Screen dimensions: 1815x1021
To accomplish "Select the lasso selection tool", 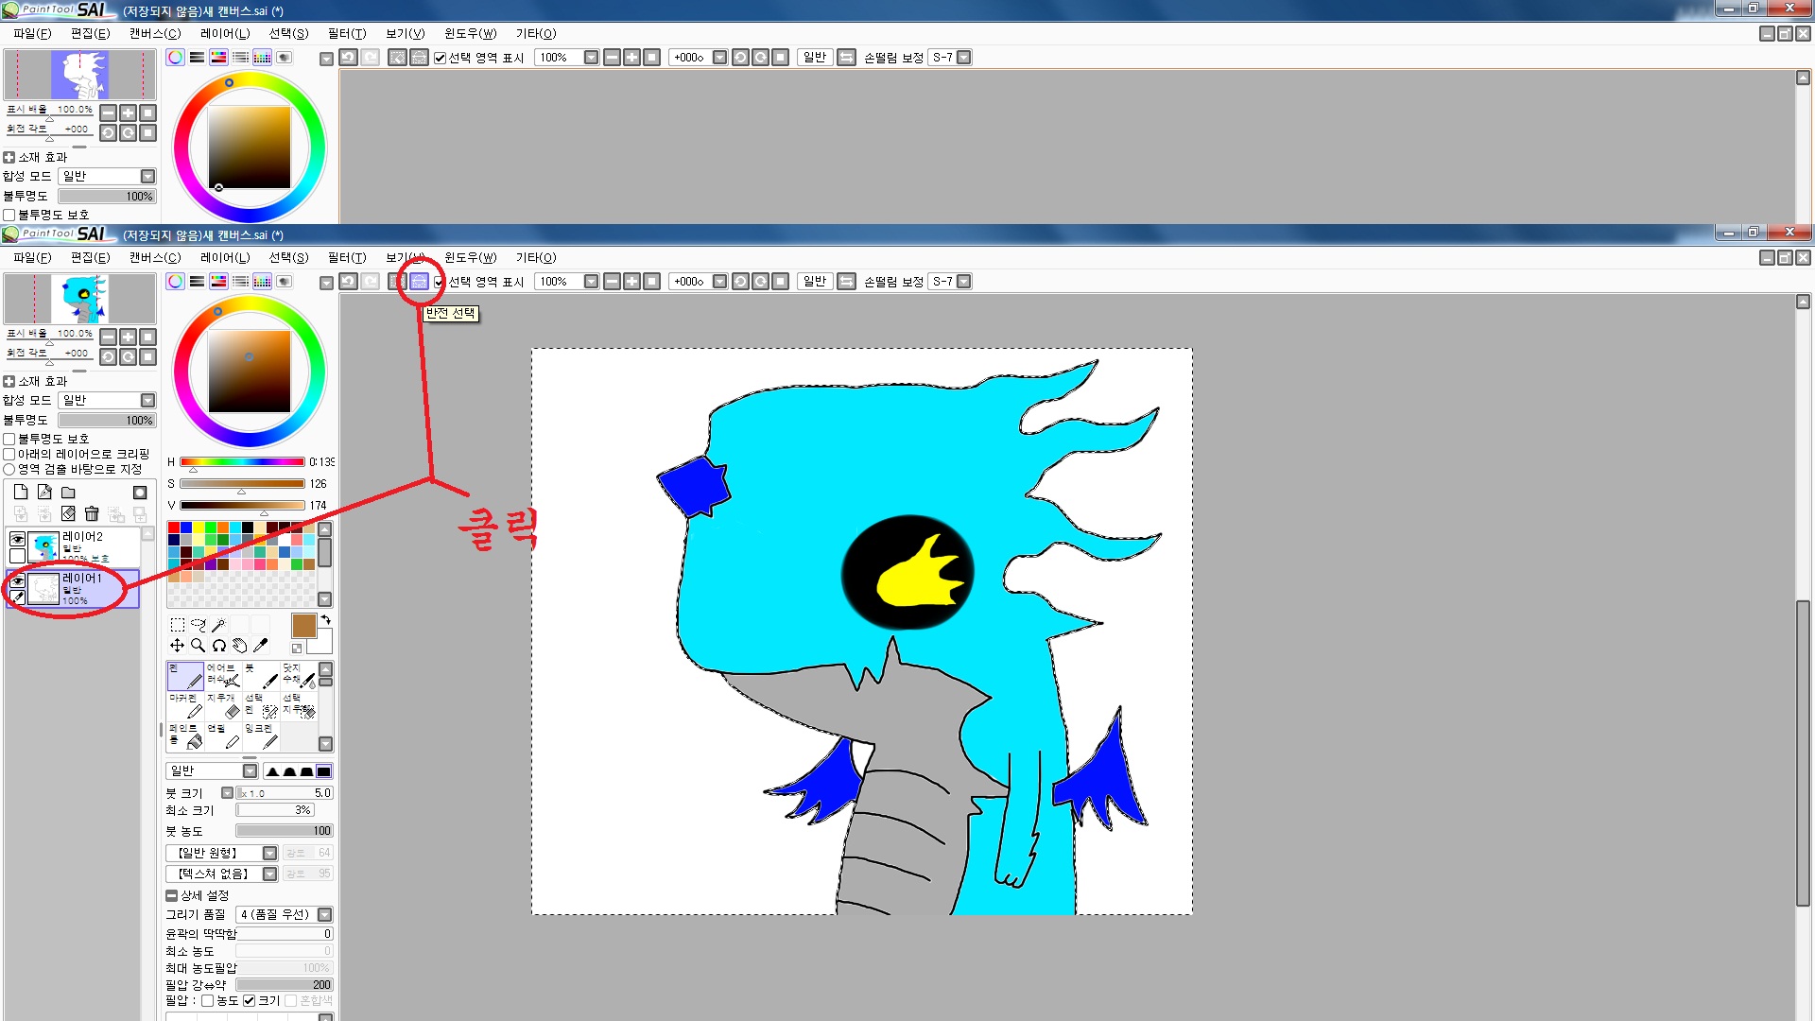I will pos(198,625).
